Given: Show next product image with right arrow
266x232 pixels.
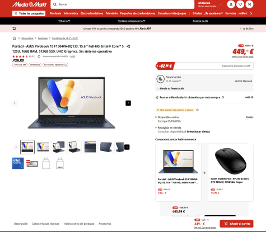Looking at the screenshot, I should click(x=128, y=103).
